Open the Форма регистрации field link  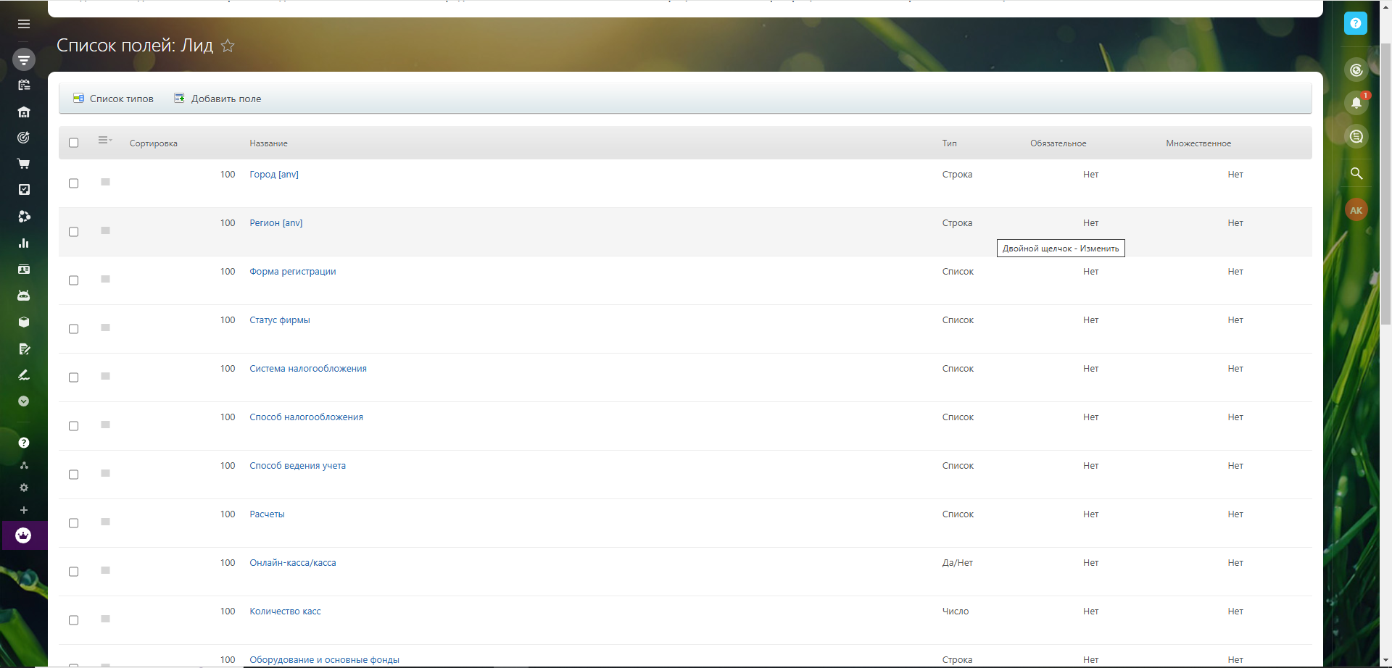point(293,272)
